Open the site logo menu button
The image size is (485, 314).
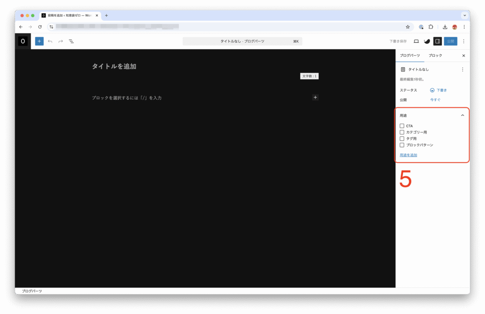(x=23, y=41)
